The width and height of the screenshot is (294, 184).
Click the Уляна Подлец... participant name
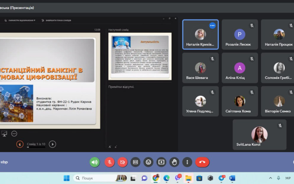pos(200,111)
